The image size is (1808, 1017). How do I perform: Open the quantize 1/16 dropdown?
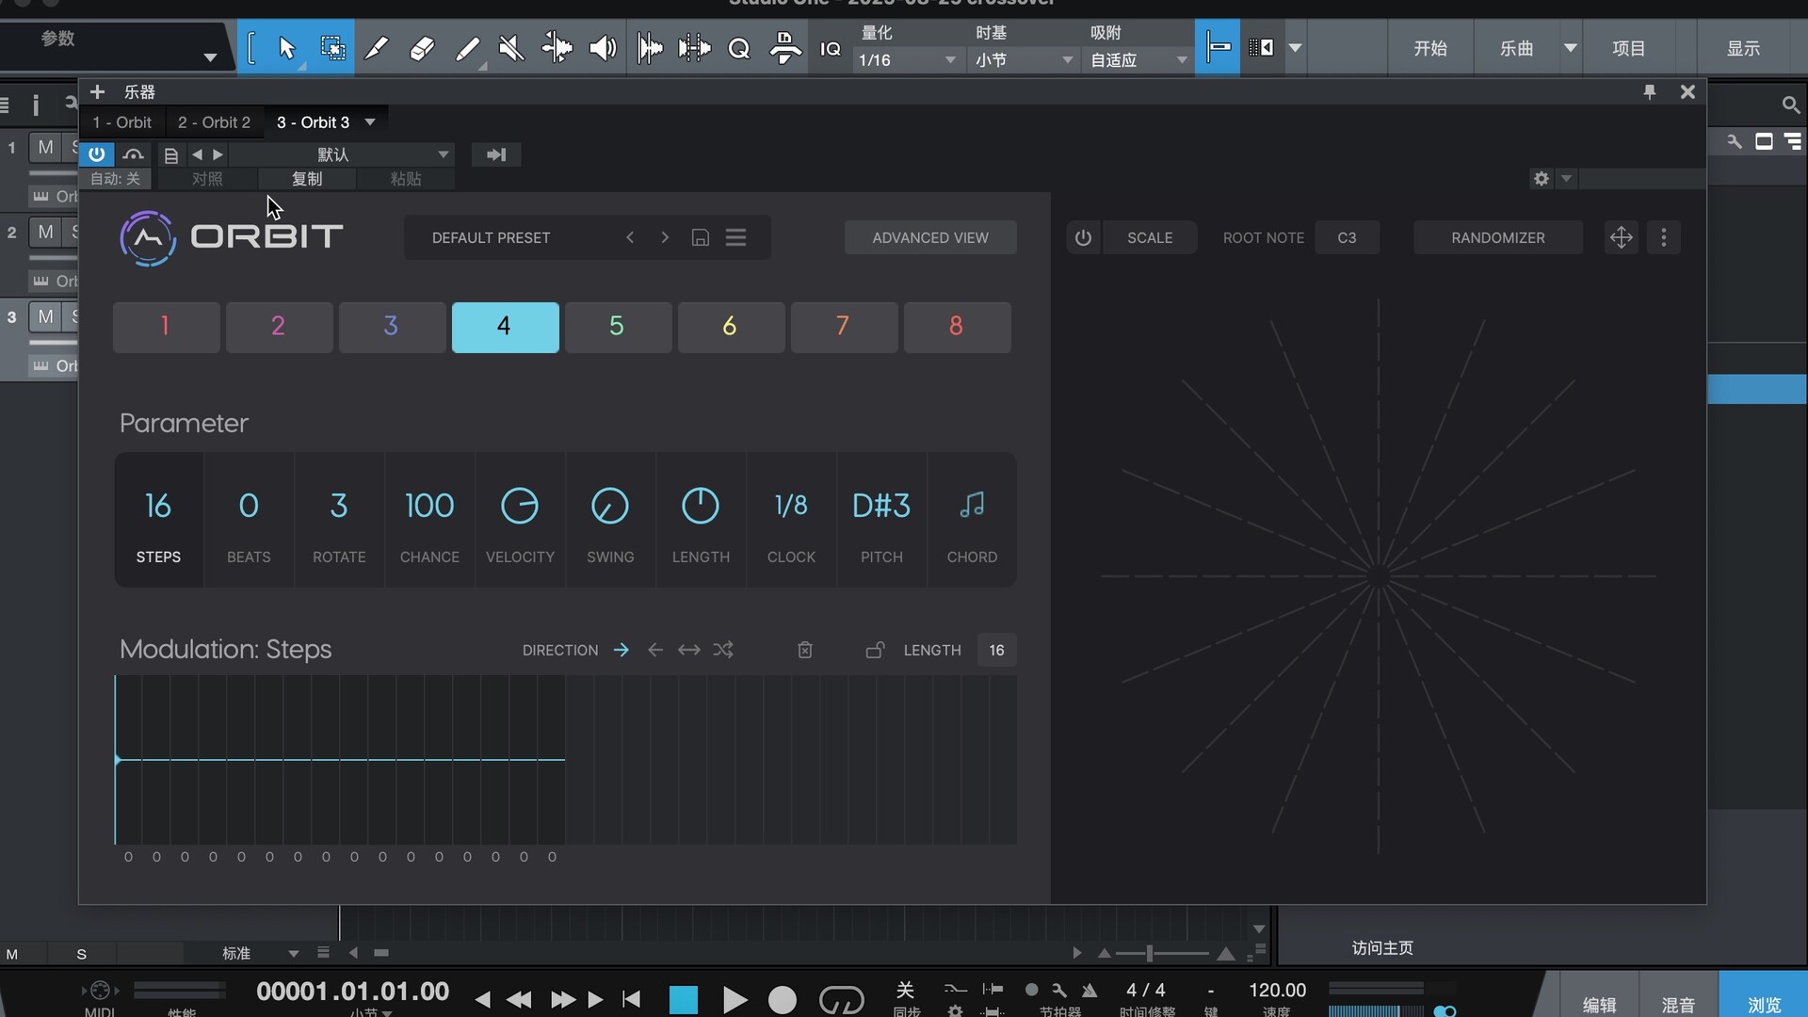click(907, 60)
